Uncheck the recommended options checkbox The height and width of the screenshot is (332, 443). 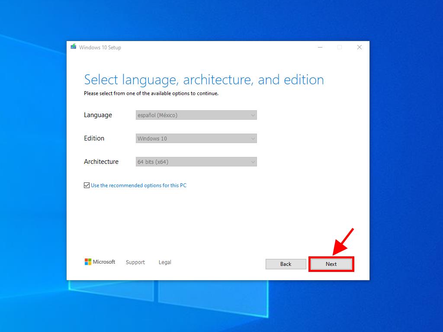(x=87, y=185)
